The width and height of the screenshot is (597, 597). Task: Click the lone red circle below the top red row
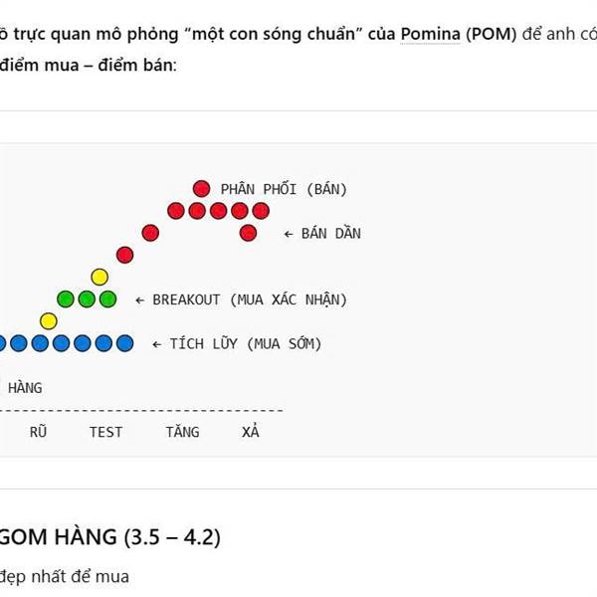coord(150,233)
